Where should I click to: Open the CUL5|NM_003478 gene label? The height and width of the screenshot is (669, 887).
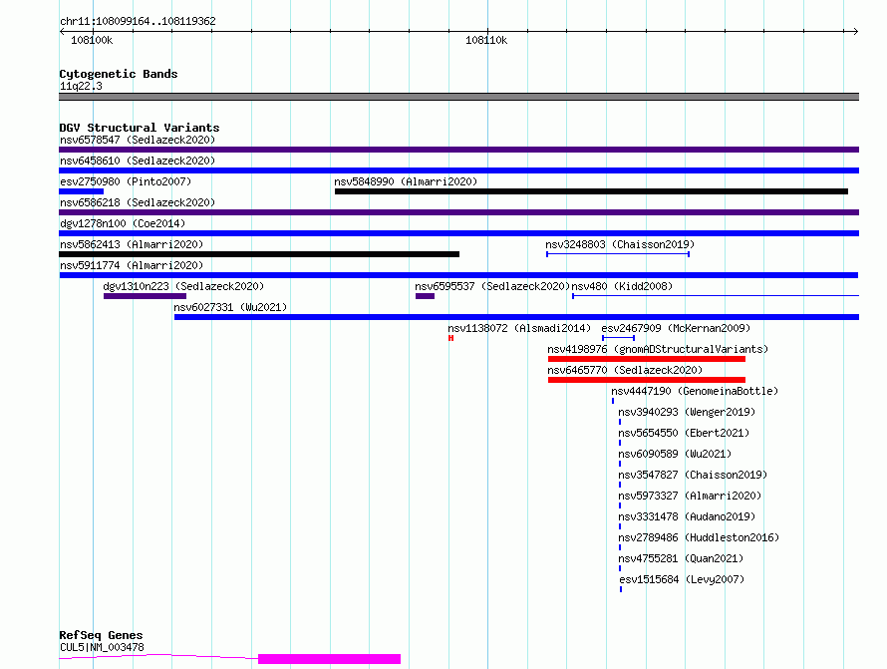click(102, 647)
